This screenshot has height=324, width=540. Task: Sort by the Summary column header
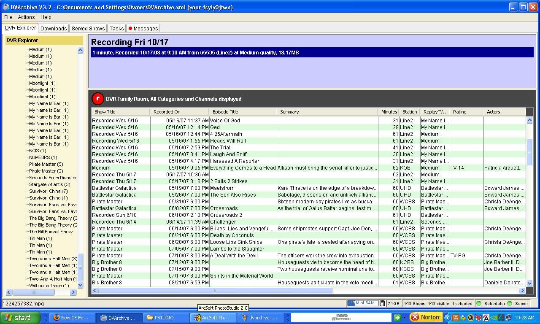(327, 112)
